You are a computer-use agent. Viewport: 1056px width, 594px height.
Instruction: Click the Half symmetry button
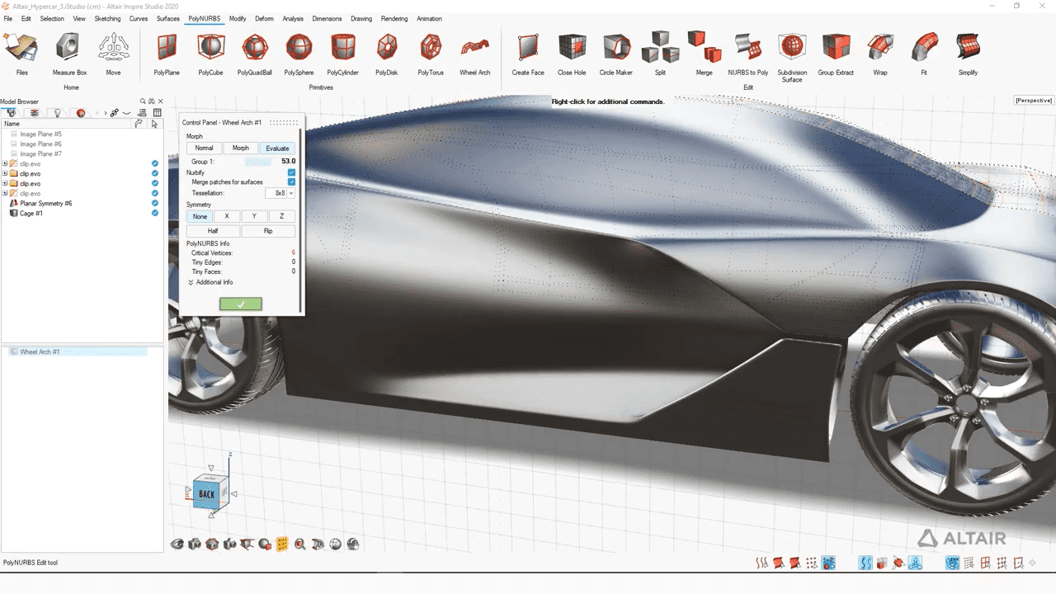tap(213, 231)
